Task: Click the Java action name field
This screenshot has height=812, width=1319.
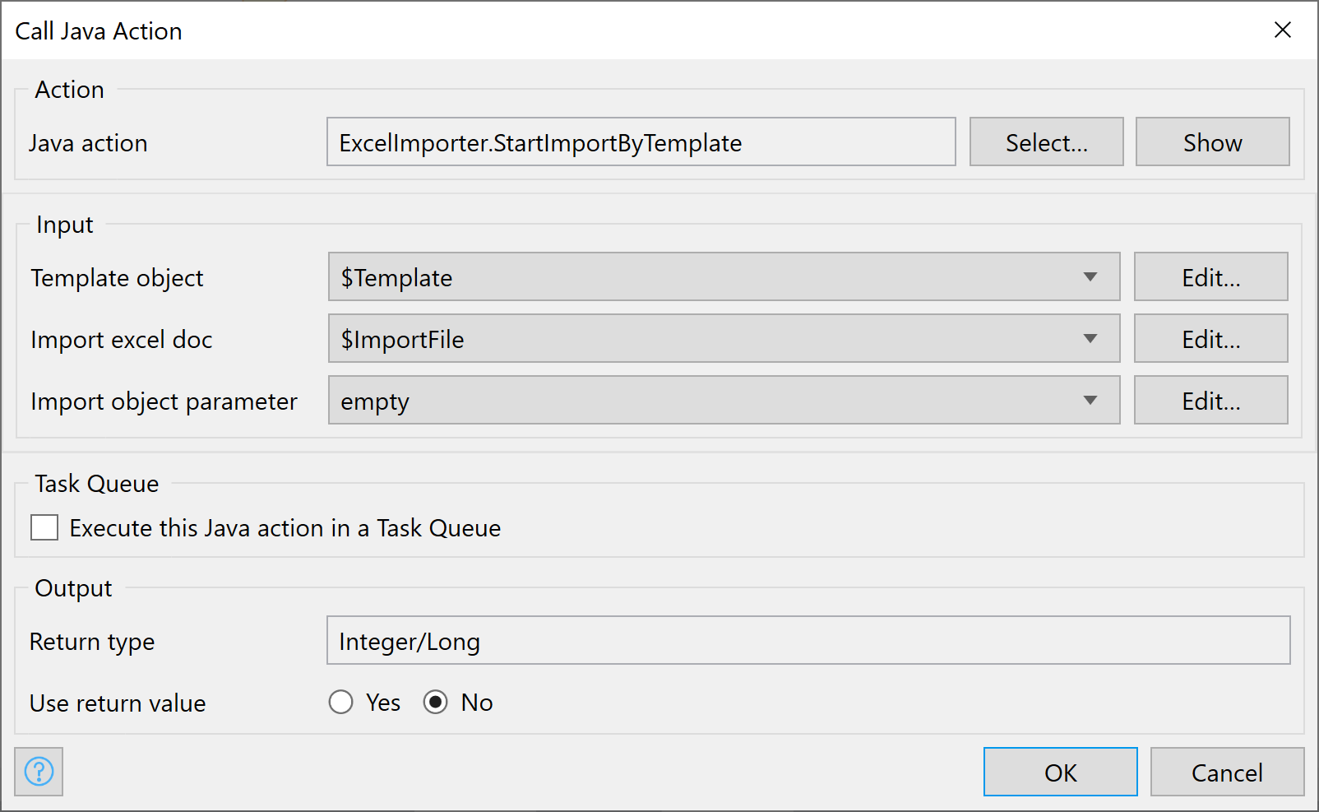Action: pos(641,142)
